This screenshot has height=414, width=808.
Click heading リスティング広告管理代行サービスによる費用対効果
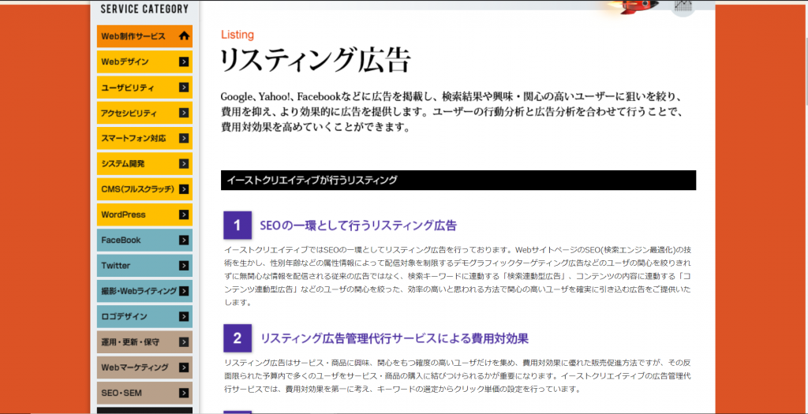(x=395, y=339)
